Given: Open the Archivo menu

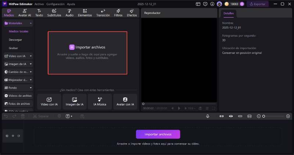Looking at the screenshot, I should coord(39,4).
